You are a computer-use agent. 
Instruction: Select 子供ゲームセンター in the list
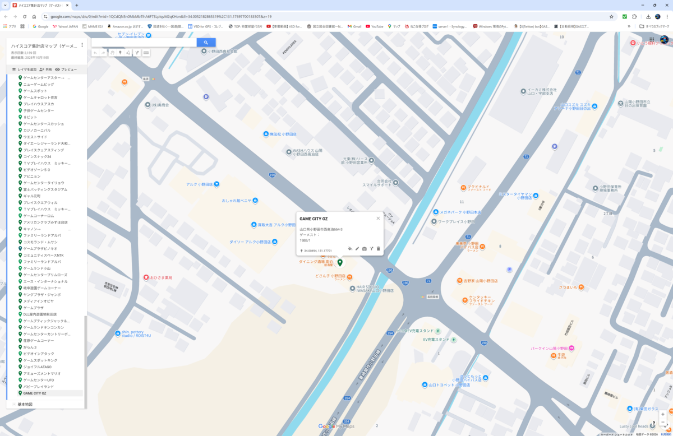click(39, 110)
